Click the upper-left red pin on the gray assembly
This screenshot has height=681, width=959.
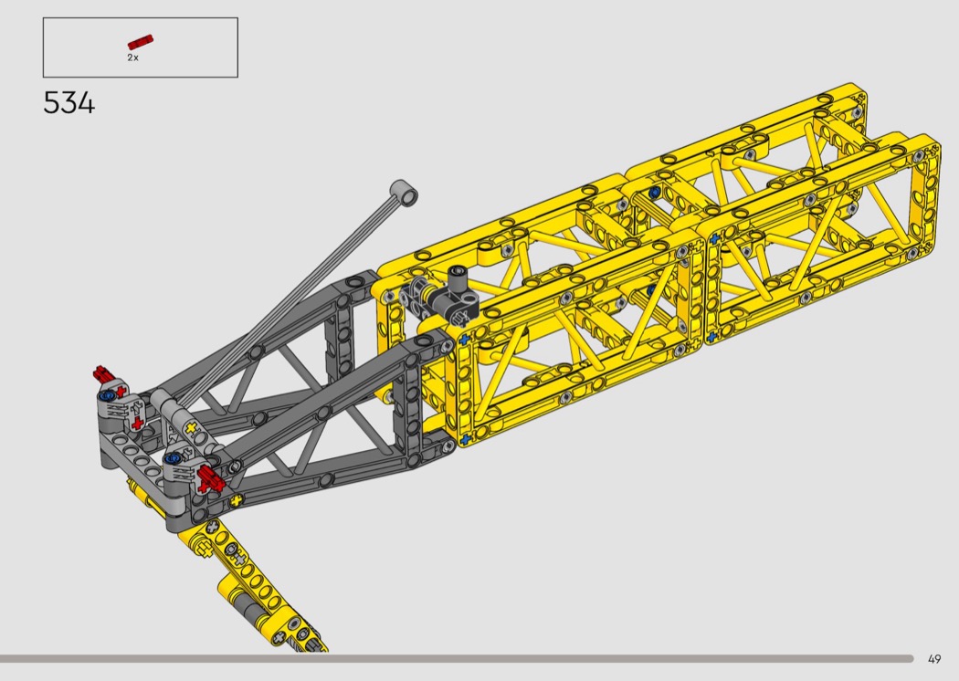[x=103, y=373]
